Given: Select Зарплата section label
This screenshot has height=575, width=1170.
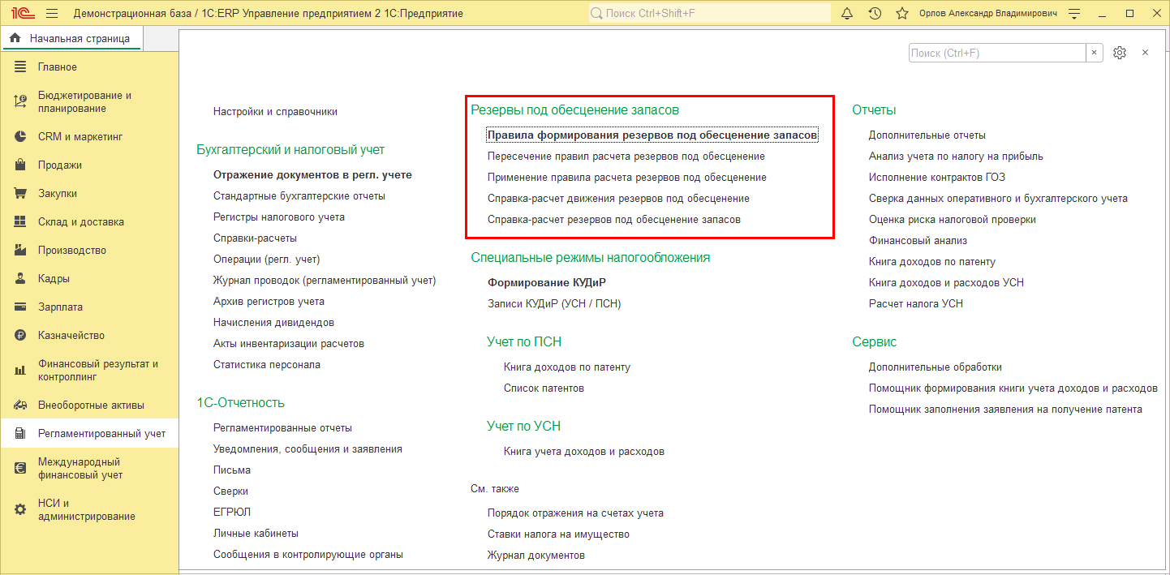Looking at the screenshot, I should [61, 307].
